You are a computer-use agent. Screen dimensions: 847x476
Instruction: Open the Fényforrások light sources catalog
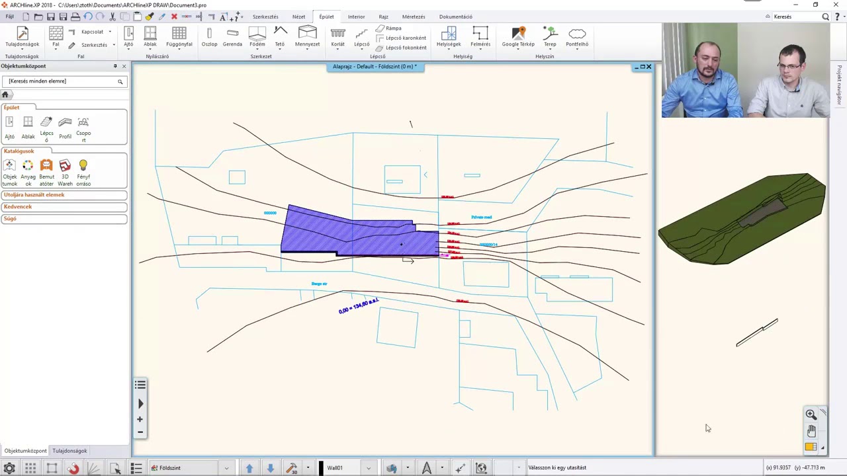point(83,173)
